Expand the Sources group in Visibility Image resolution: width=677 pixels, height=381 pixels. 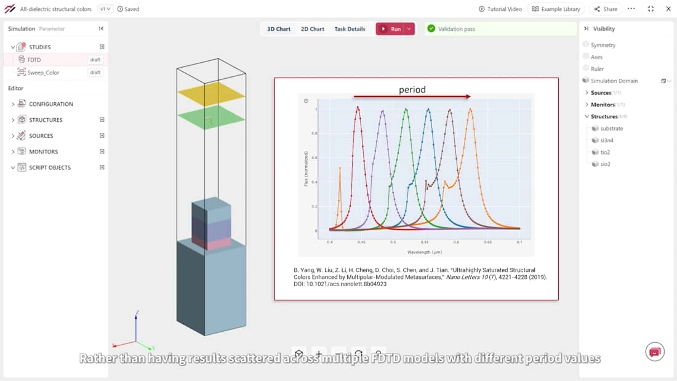pyautogui.click(x=587, y=93)
